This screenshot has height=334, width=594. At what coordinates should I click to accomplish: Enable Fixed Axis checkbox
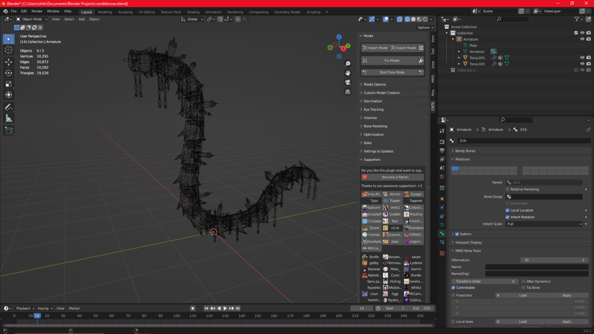point(453,295)
